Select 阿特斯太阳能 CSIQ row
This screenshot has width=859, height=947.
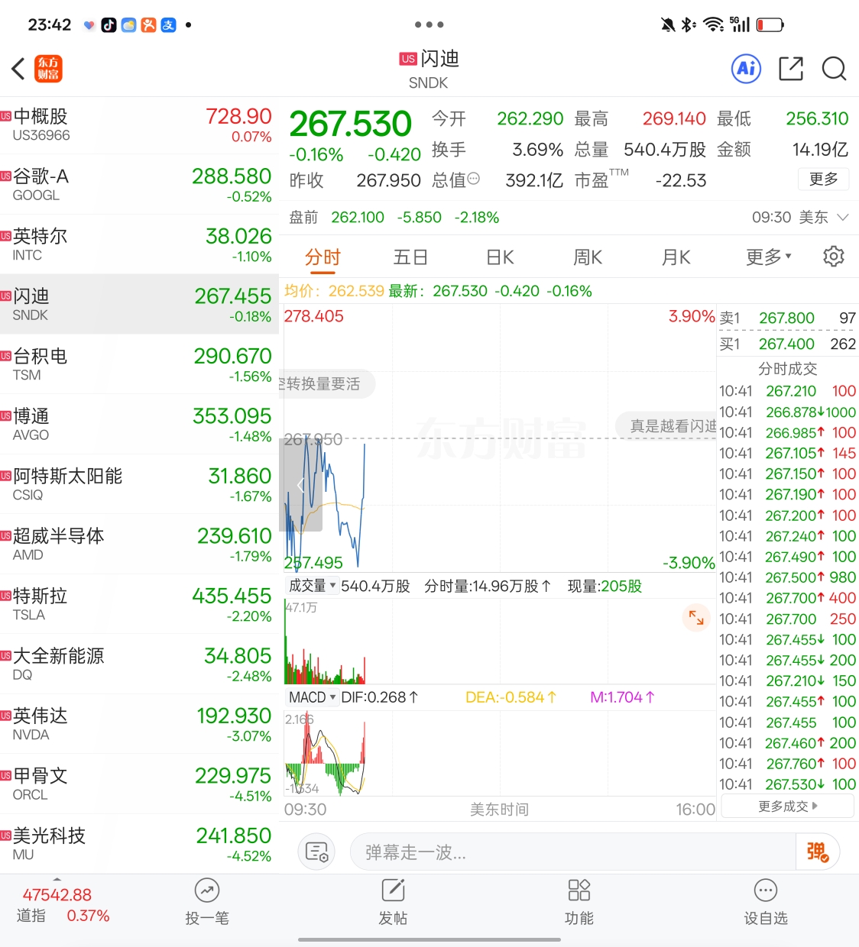coord(139,484)
